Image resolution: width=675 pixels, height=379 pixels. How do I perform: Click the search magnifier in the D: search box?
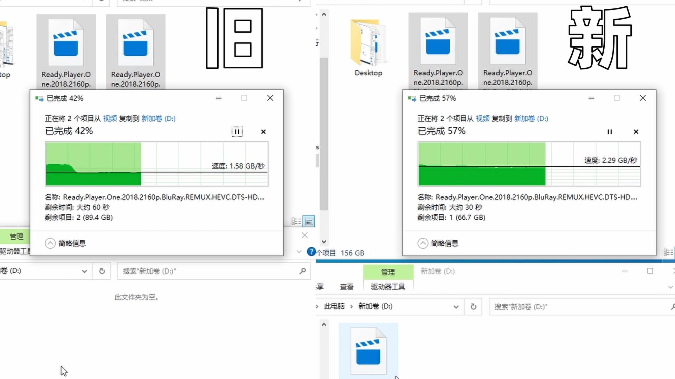(302, 271)
